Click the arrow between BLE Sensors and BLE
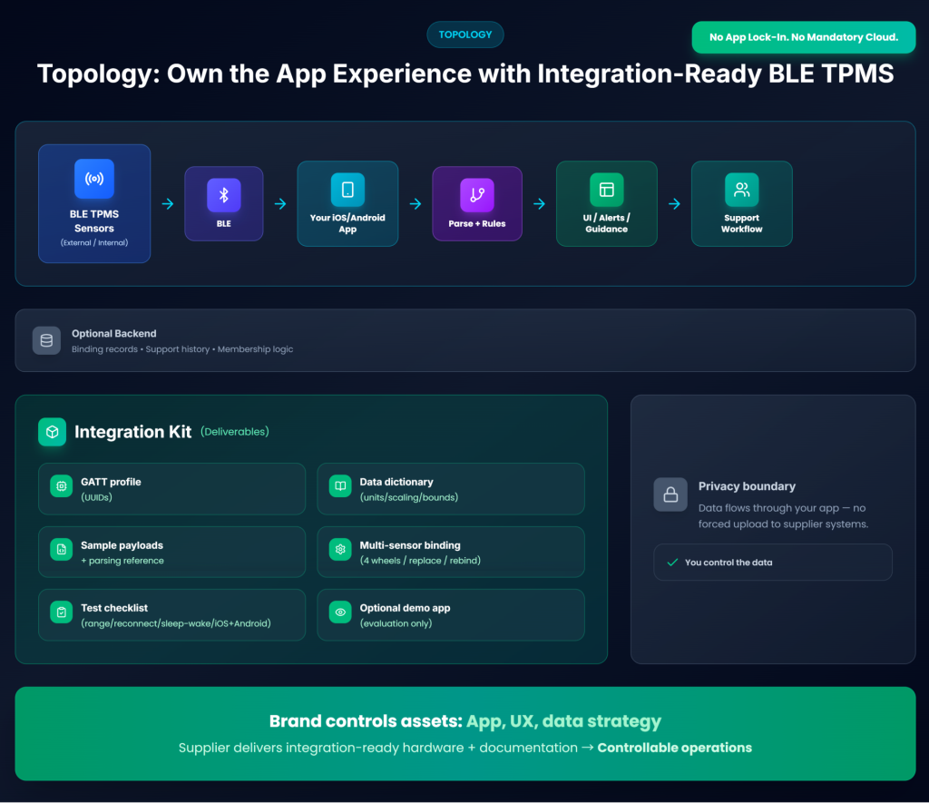Screen dimensions: 929x803 [x=168, y=204]
